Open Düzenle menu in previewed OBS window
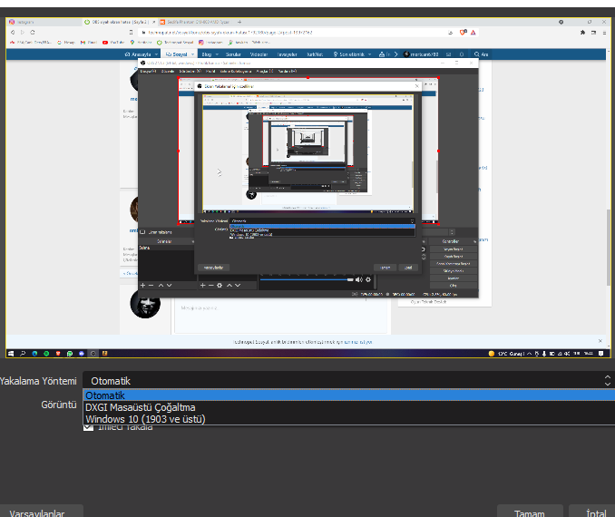The width and height of the screenshot is (615, 517). (168, 72)
